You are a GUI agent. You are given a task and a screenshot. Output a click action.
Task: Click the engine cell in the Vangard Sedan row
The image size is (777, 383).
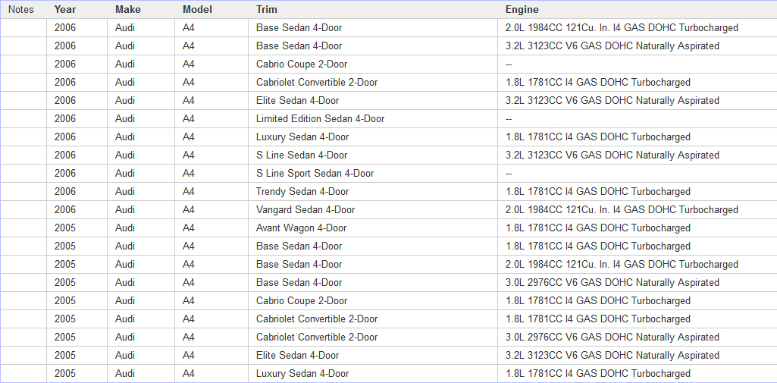(x=622, y=210)
